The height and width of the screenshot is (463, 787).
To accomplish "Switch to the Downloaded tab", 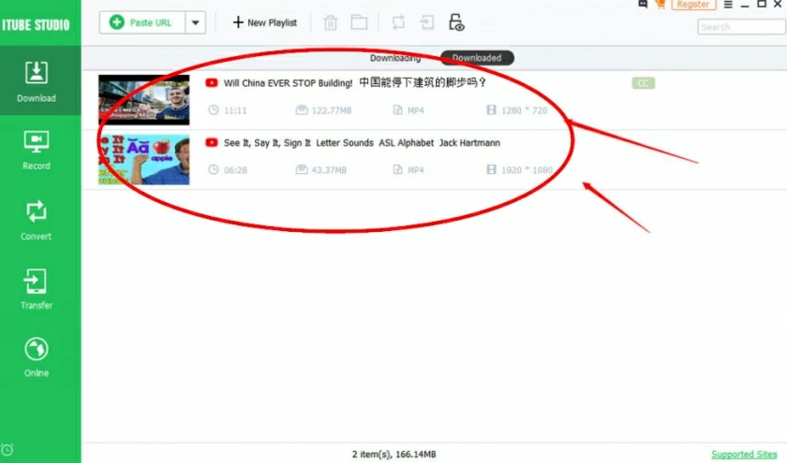I will point(477,58).
